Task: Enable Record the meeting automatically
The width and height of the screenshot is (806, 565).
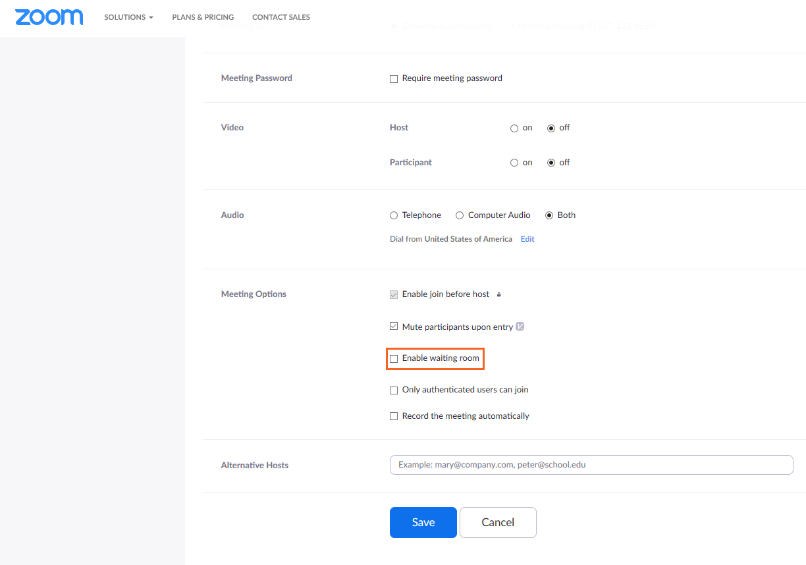Action: pyautogui.click(x=393, y=416)
